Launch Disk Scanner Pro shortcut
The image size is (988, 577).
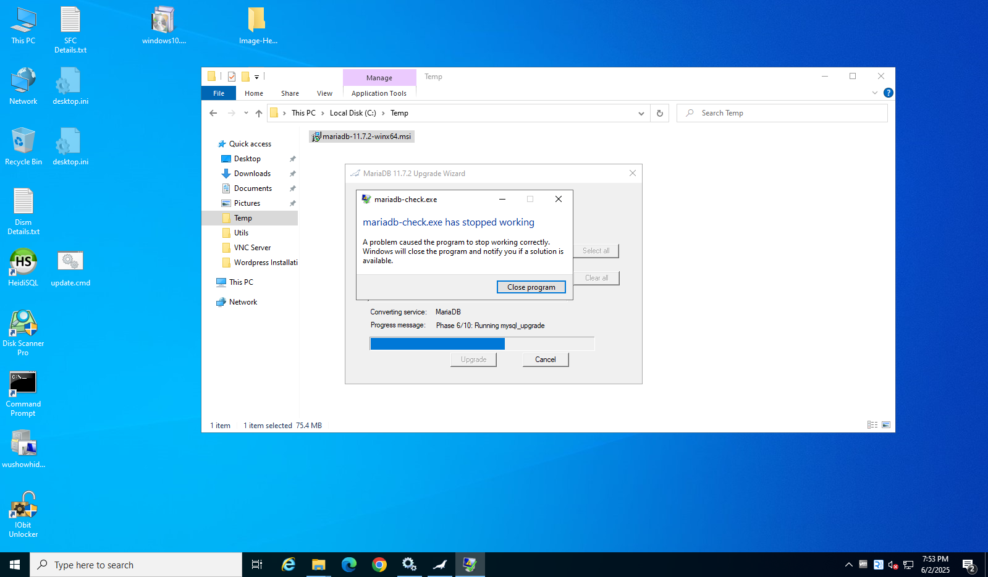click(x=23, y=334)
